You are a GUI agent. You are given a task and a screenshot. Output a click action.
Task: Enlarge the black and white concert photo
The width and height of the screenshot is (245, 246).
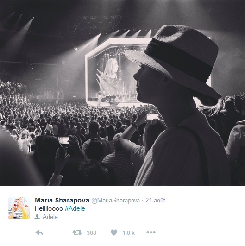pos(122,93)
